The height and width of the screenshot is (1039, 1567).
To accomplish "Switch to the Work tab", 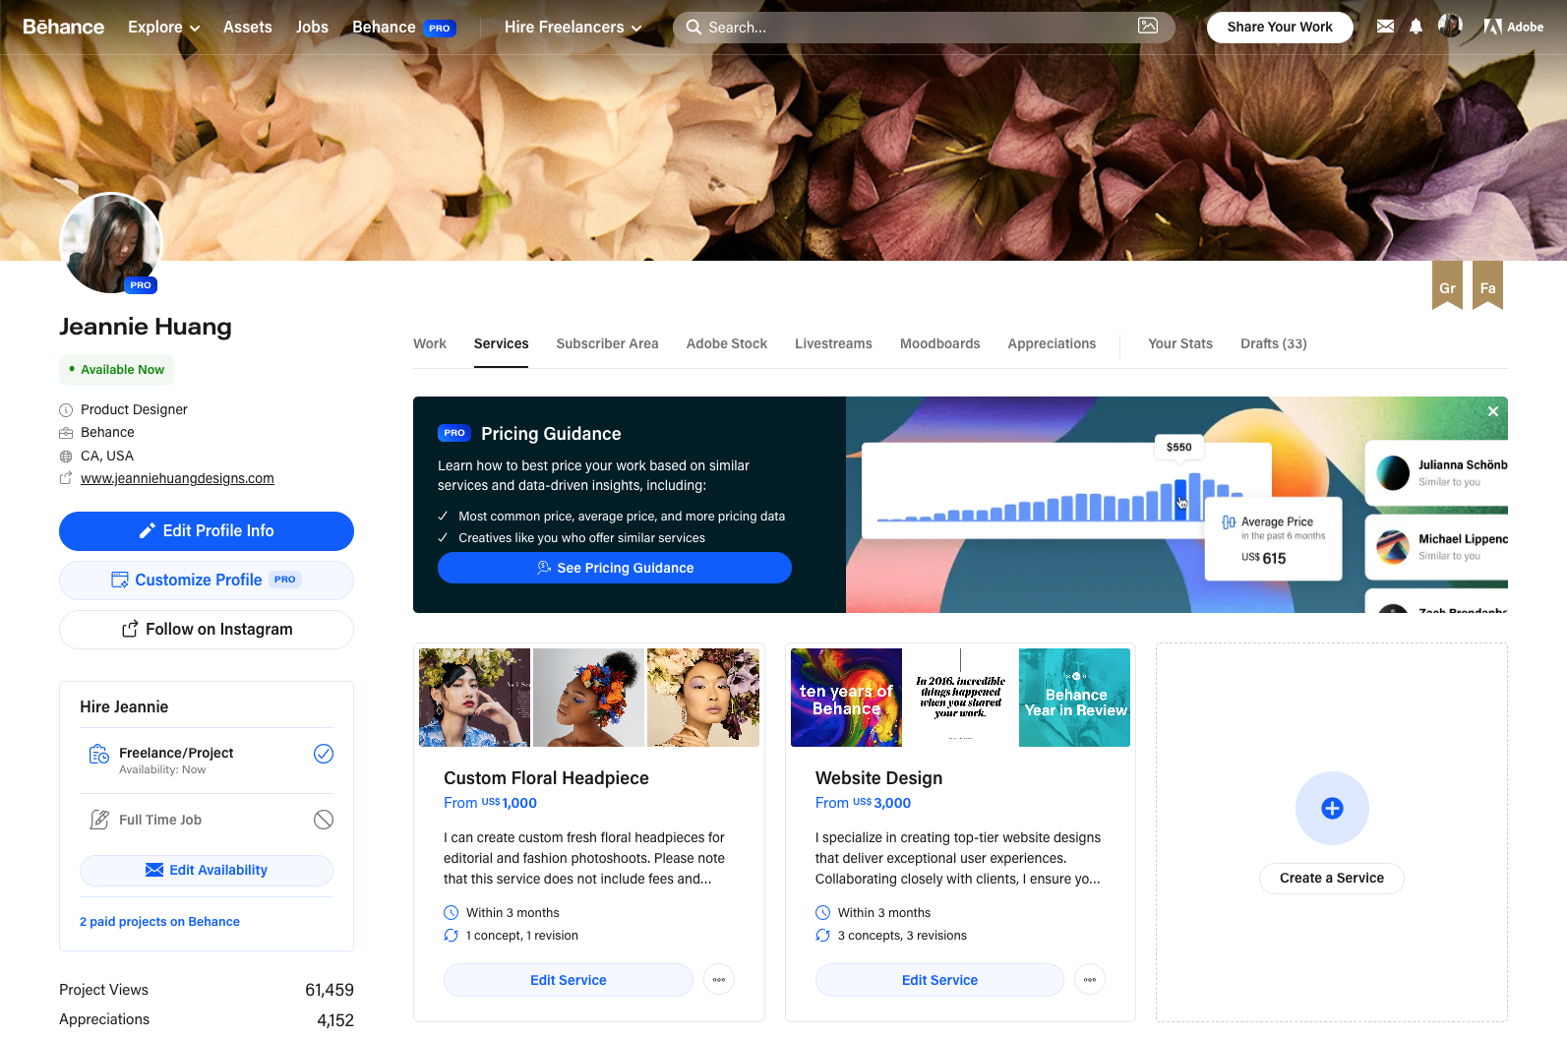I will [x=430, y=343].
